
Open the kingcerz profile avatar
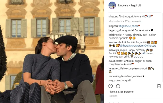coord(112,5)
